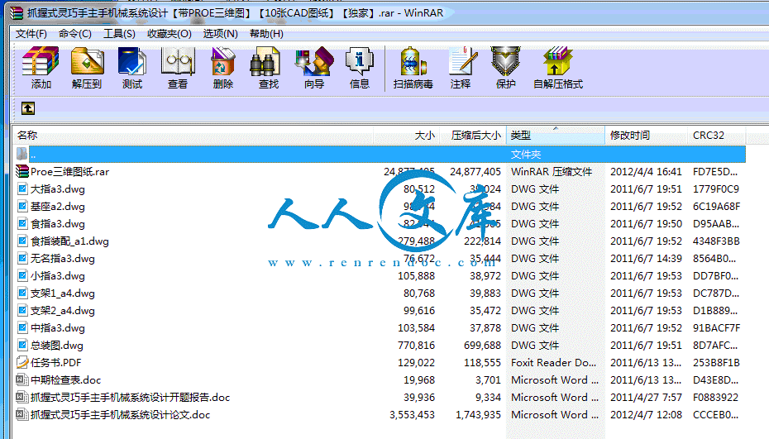Click packed size value 699,688
Screen dimensions: 769x439
coord(482,345)
